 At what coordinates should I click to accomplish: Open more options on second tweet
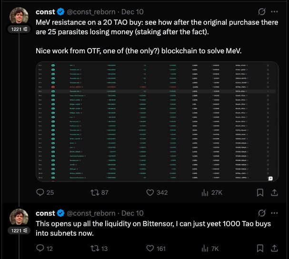[275, 213]
